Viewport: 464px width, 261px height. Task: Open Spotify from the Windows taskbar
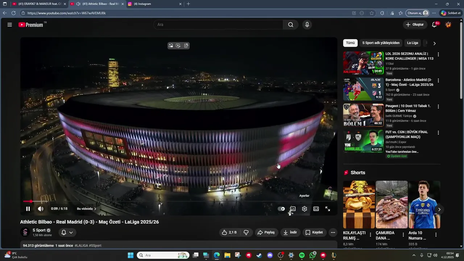pyautogui.click(x=302, y=255)
